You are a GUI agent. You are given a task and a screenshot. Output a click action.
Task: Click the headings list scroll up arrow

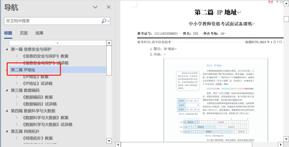(x=109, y=43)
